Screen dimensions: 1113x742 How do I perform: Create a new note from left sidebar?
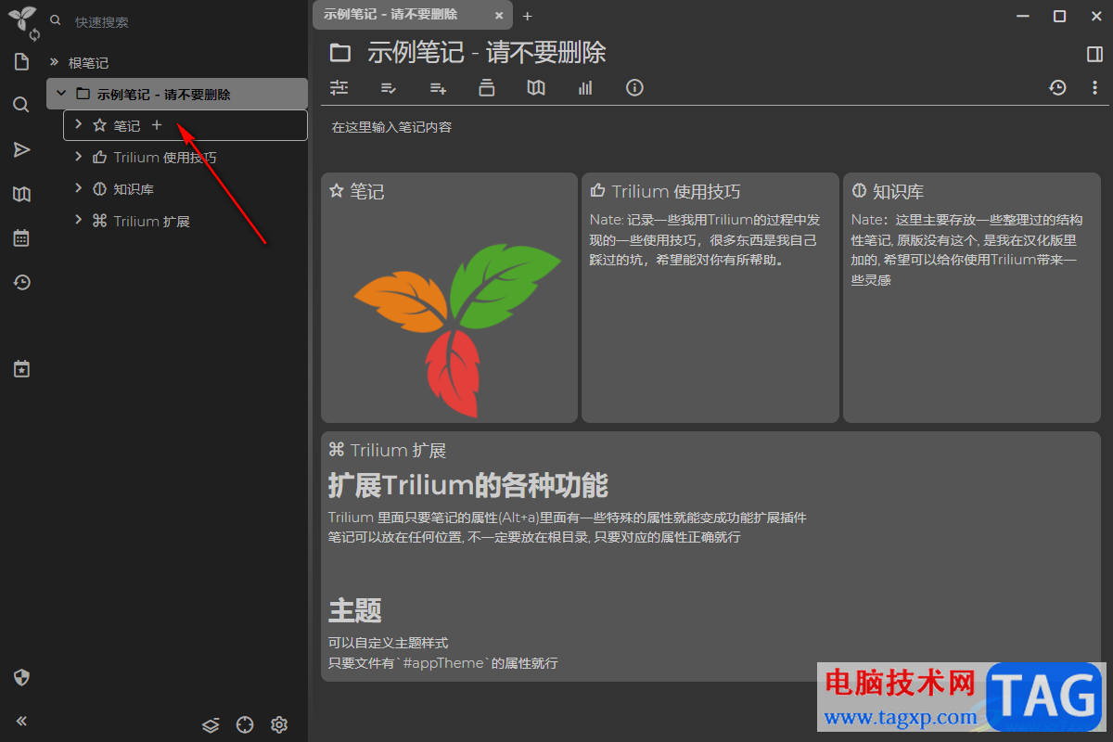click(x=21, y=62)
